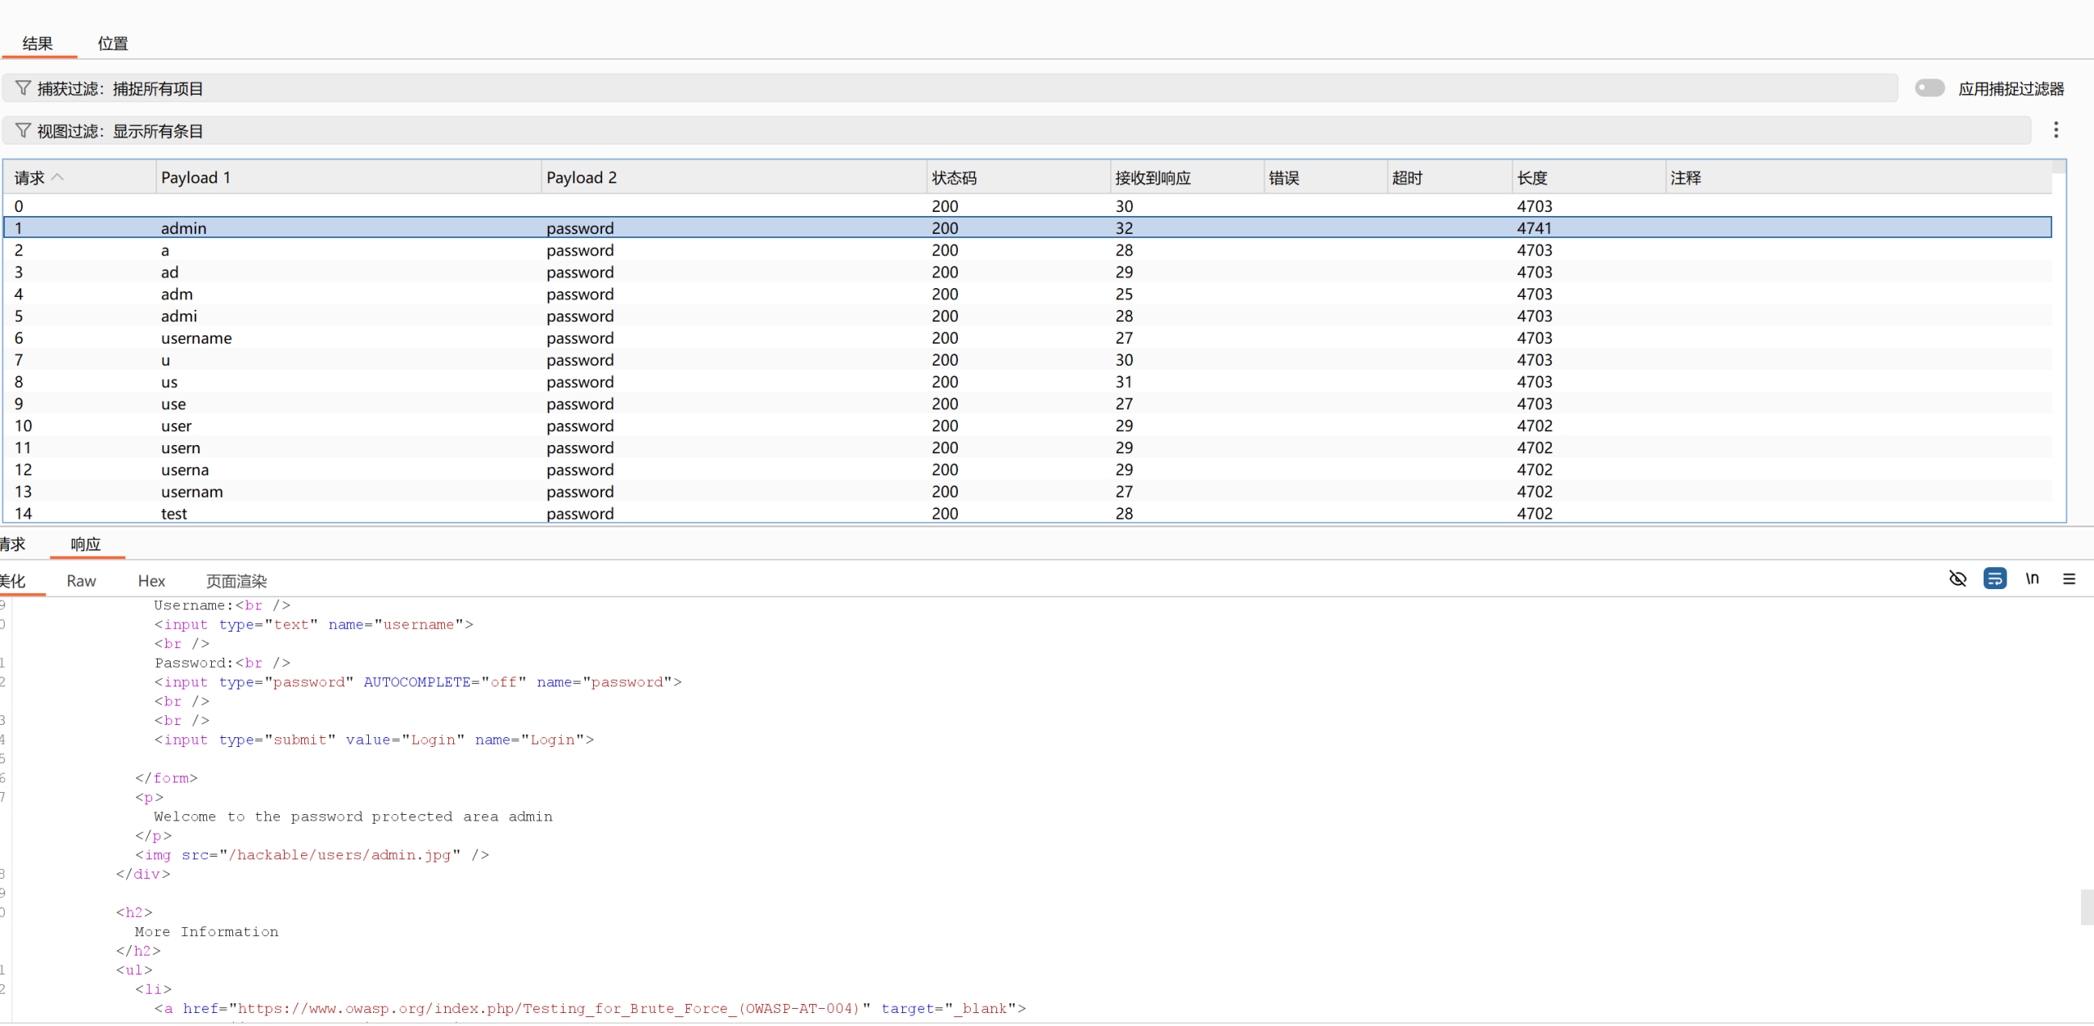This screenshot has height=1026, width=2094.
Task: Sort results by 长度 column header
Action: [1532, 178]
